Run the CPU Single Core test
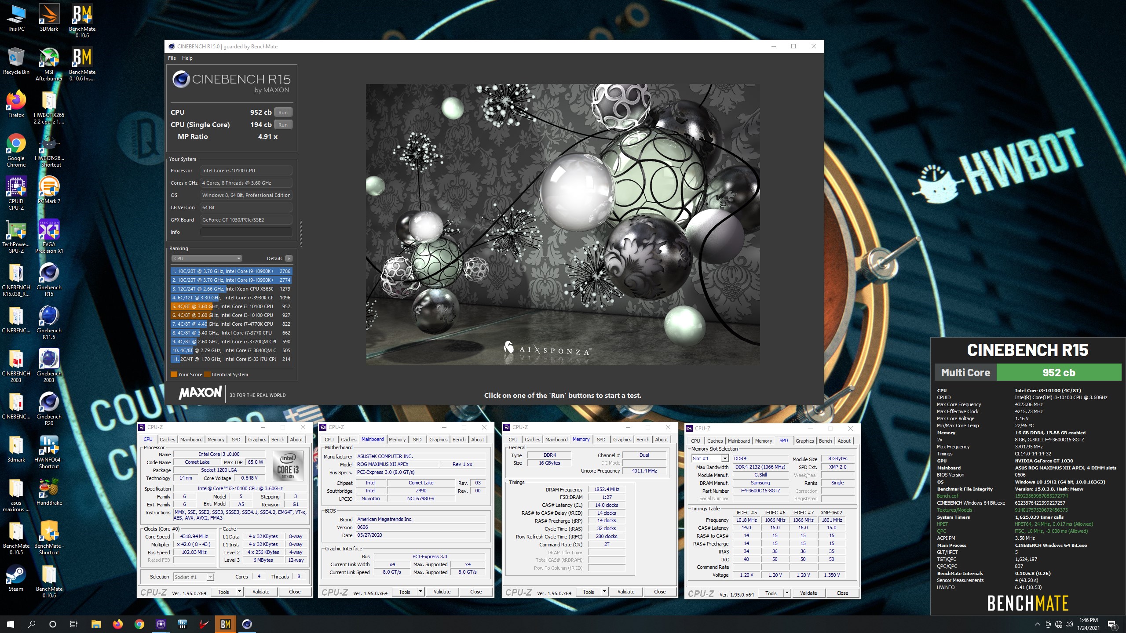This screenshot has height=633, width=1126. (x=283, y=125)
